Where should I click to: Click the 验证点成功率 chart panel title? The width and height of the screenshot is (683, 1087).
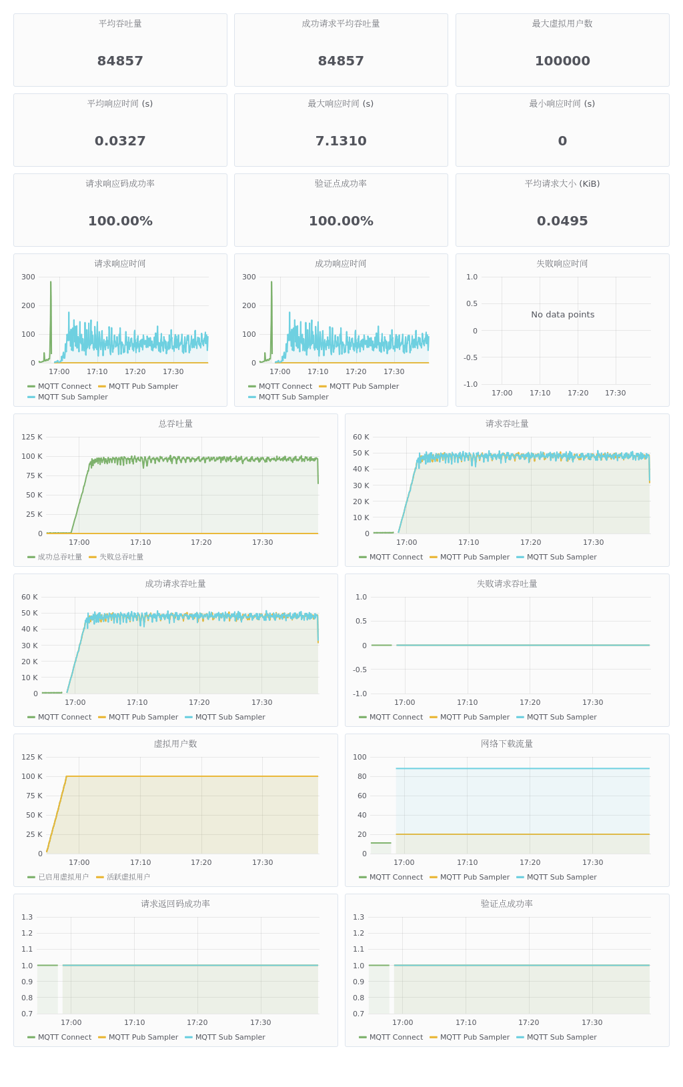507,904
